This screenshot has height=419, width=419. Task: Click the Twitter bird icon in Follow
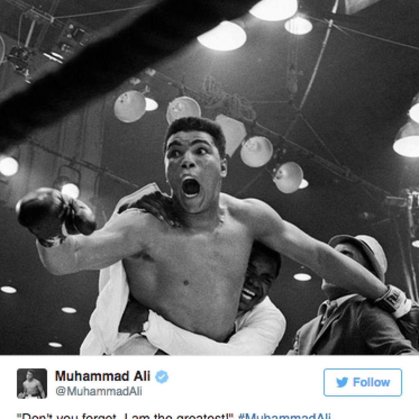coord(342,382)
